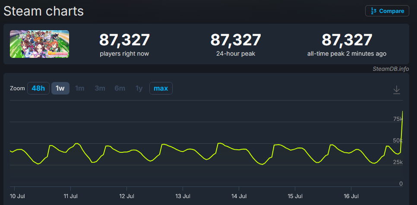The height and width of the screenshot is (205, 417).
Task: Click the Compare button
Action: coord(387,11)
